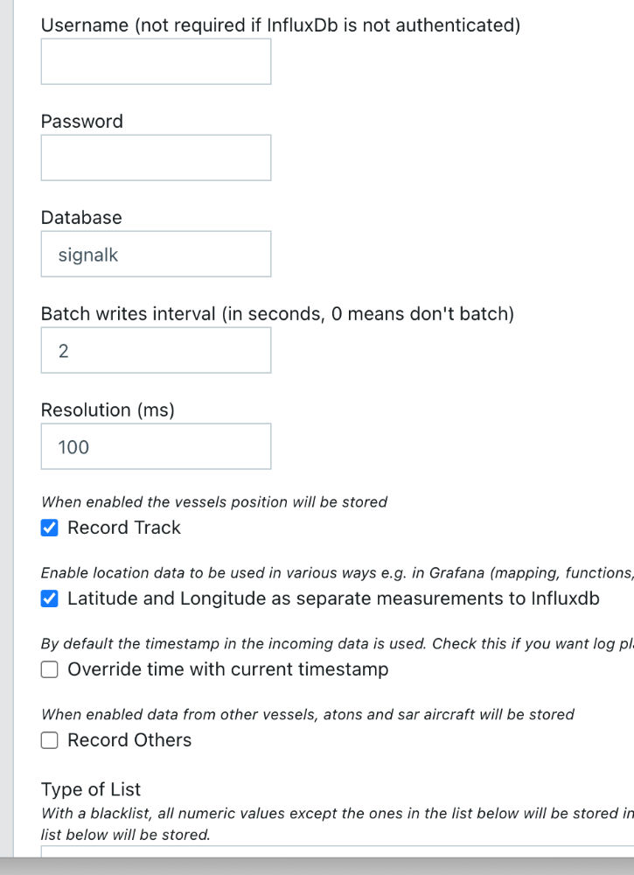634x875 pixels.
Task: Click the "Type of List" heading
Action: click(x=91, y=790)
